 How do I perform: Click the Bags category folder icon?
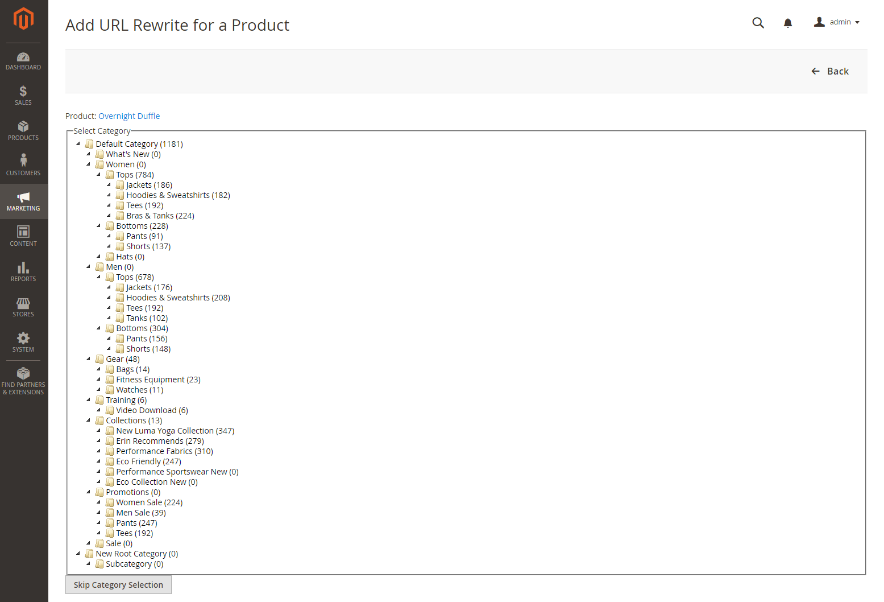coord(110,369)
